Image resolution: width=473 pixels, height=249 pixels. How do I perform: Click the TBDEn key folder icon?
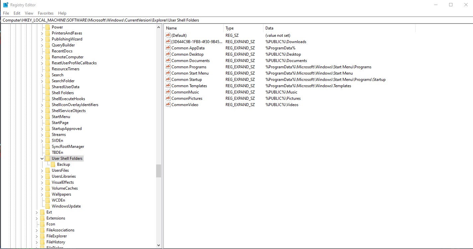pyautogui.click(x=47, y=153)
